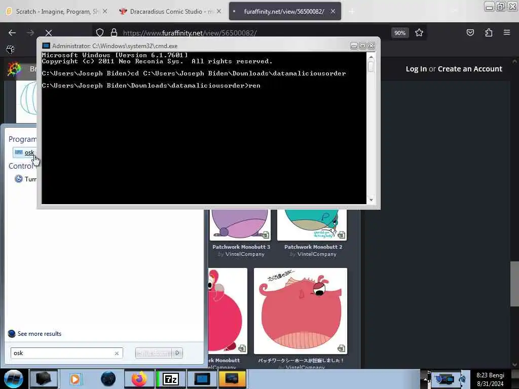Click the paw icon in bookmarks toolbar

[x=10, y=50]
